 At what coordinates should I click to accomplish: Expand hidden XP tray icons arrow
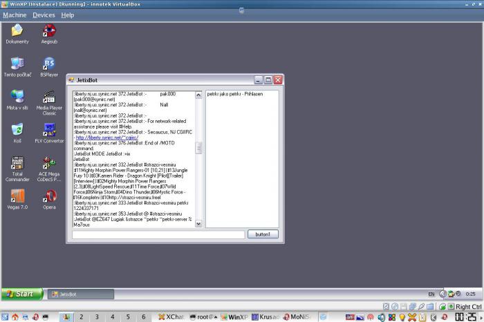443,294
